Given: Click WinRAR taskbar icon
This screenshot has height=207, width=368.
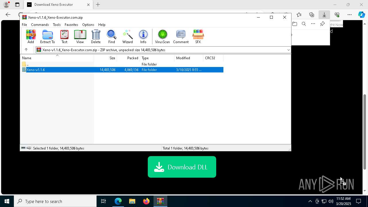Looking at the screenshot, I should [x=160, y=201].
